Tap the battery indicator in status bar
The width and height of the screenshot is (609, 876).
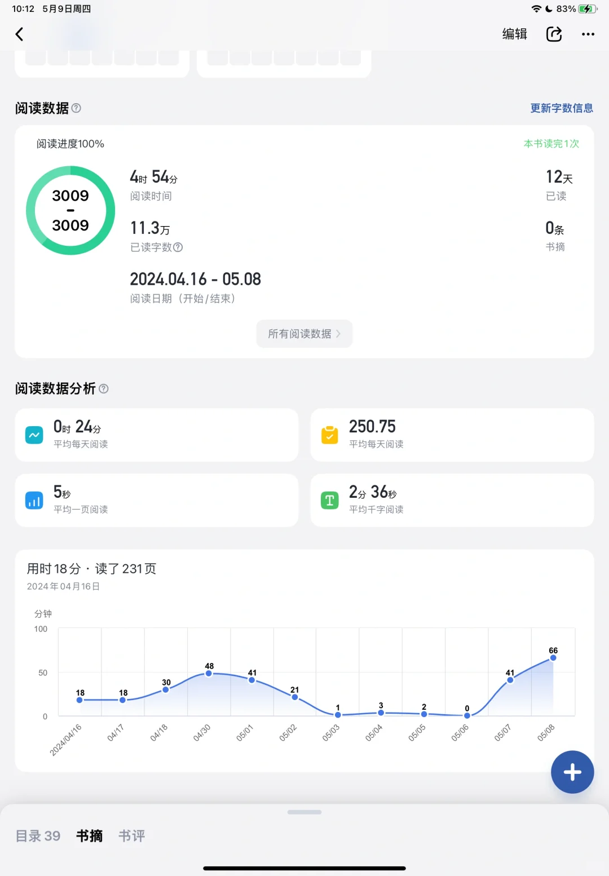click(x=588, y=9)
